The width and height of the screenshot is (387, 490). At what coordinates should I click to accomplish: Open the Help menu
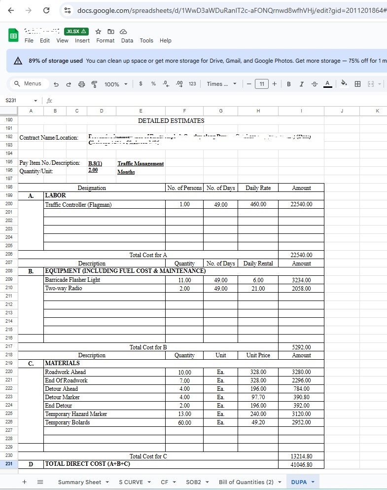[x=166, y=40]
